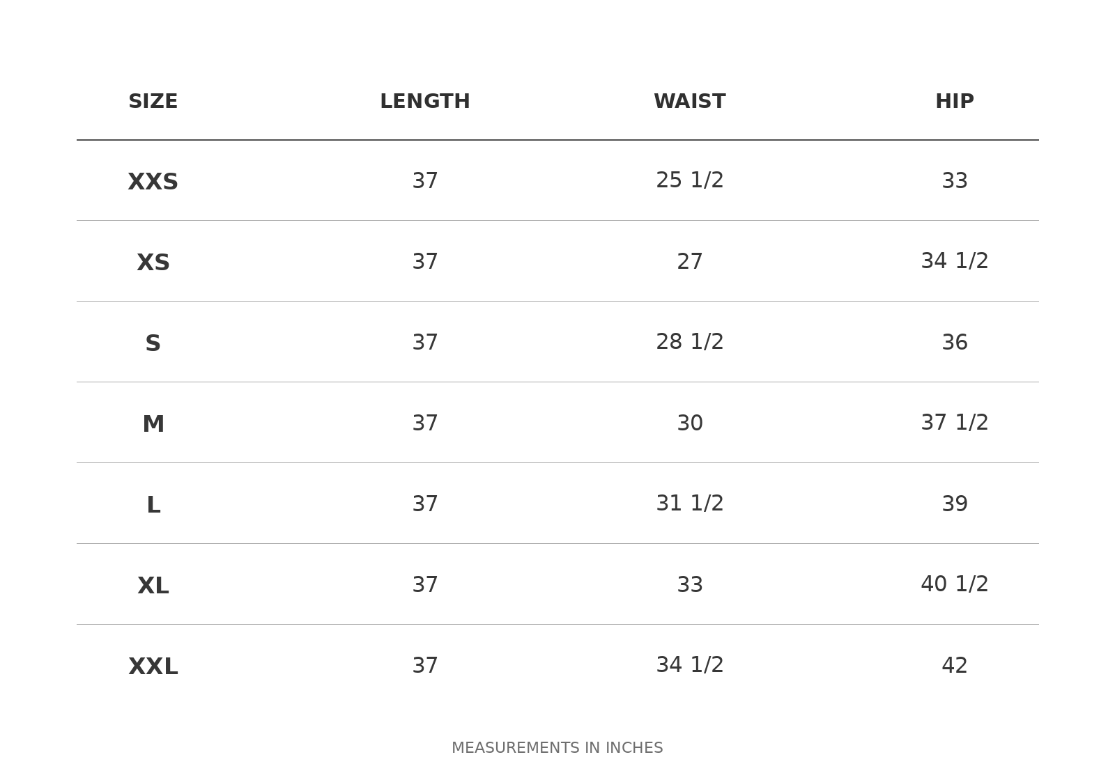Click the LENGTH column header
Viewport: 1115px width, 780px height.
425,102
